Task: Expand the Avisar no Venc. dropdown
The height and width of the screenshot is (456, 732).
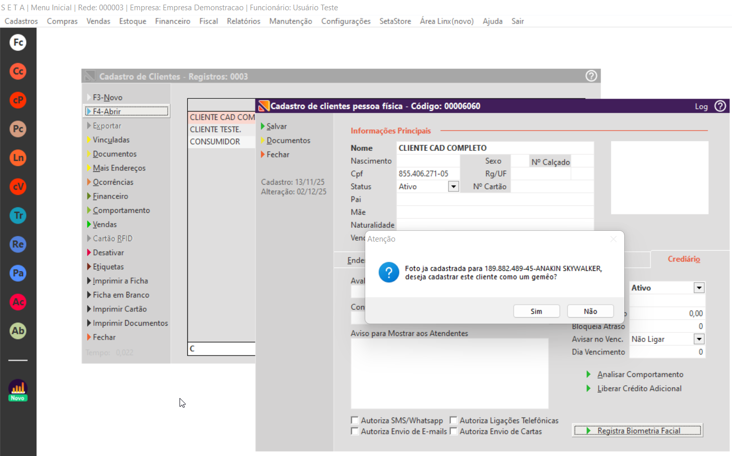Action: click(699, 339)
